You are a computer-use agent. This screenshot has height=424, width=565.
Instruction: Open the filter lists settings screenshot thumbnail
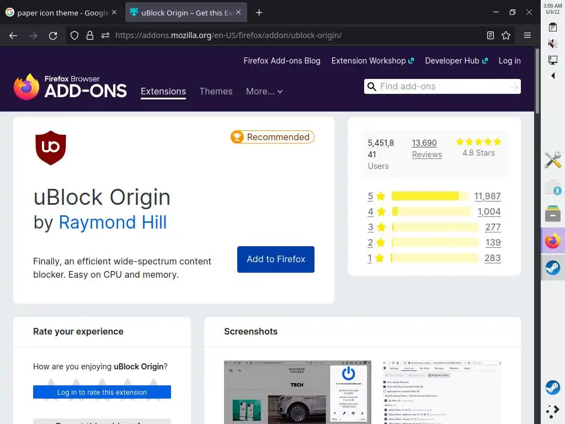(441, 393)
